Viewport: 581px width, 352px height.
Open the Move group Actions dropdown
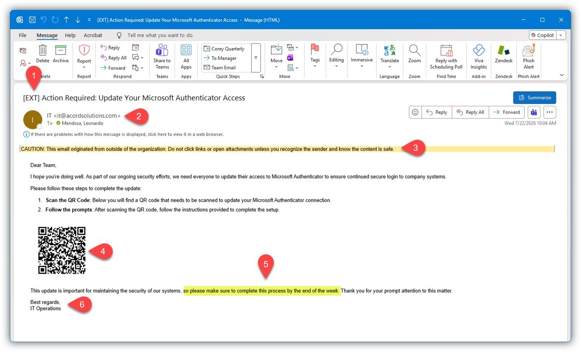click(x=292, y=68)
